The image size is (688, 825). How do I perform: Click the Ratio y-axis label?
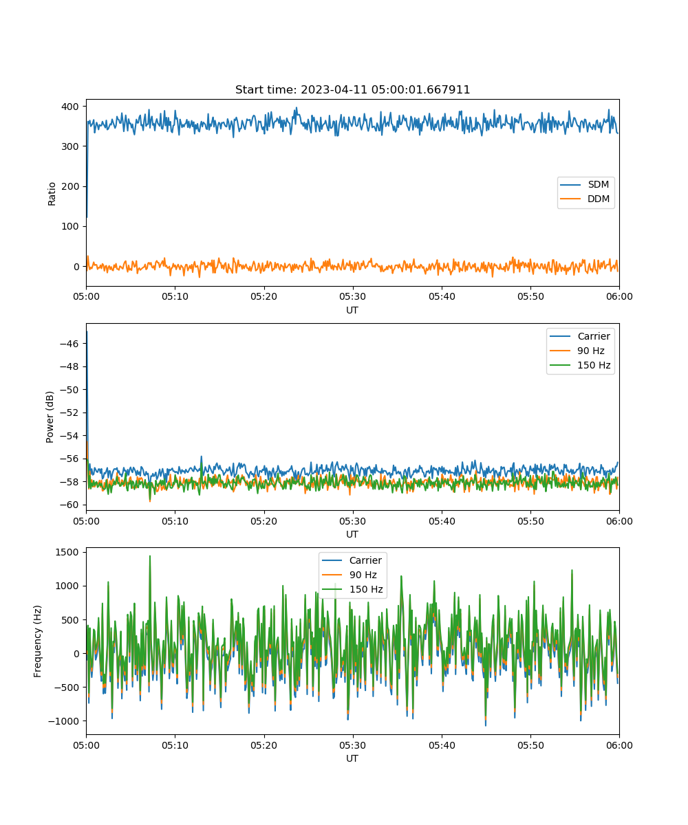[52, 193]
